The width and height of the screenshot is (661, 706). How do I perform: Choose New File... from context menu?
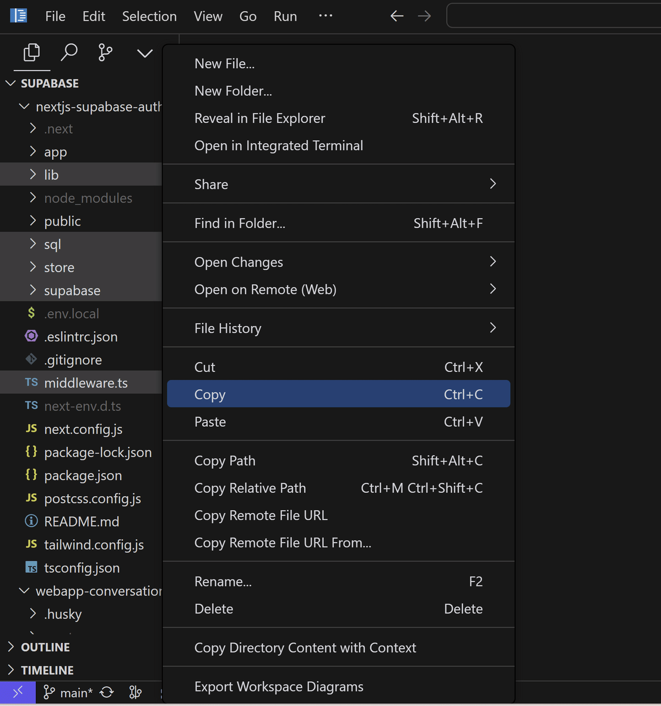(338, 63)
